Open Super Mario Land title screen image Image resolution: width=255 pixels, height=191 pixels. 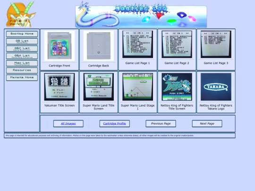point(99,87)
